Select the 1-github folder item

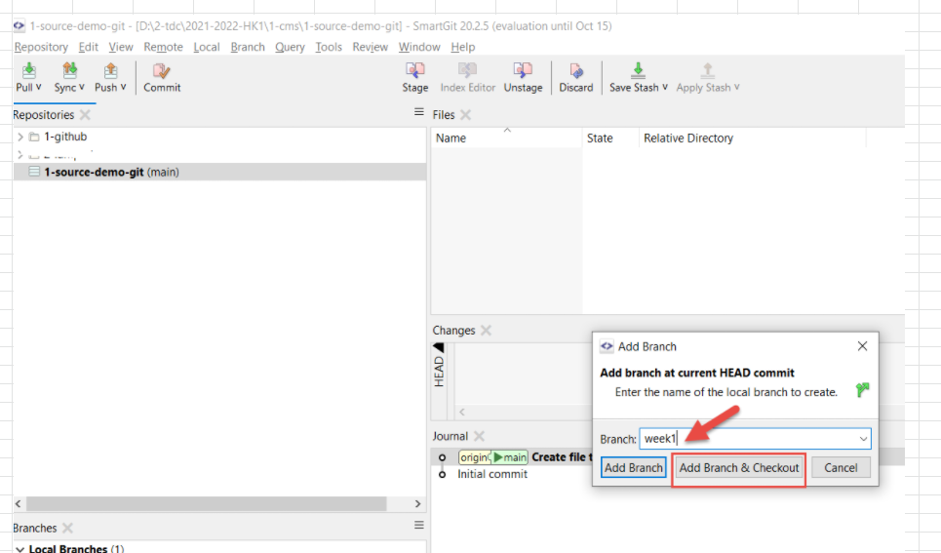point(64,137)
